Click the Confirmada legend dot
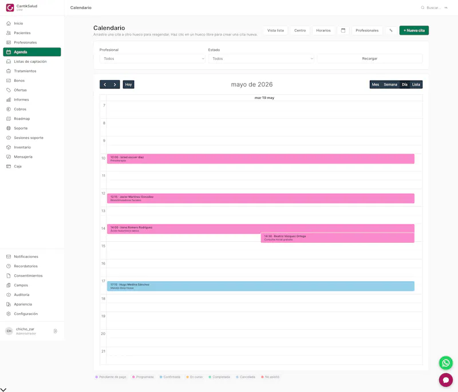The height and width of the screenshot is (392, 458). [x=161, y=377]
